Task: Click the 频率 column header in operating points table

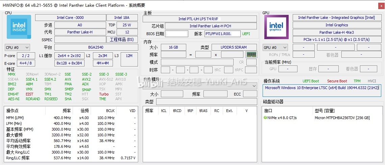Action: tap(67, 111)
